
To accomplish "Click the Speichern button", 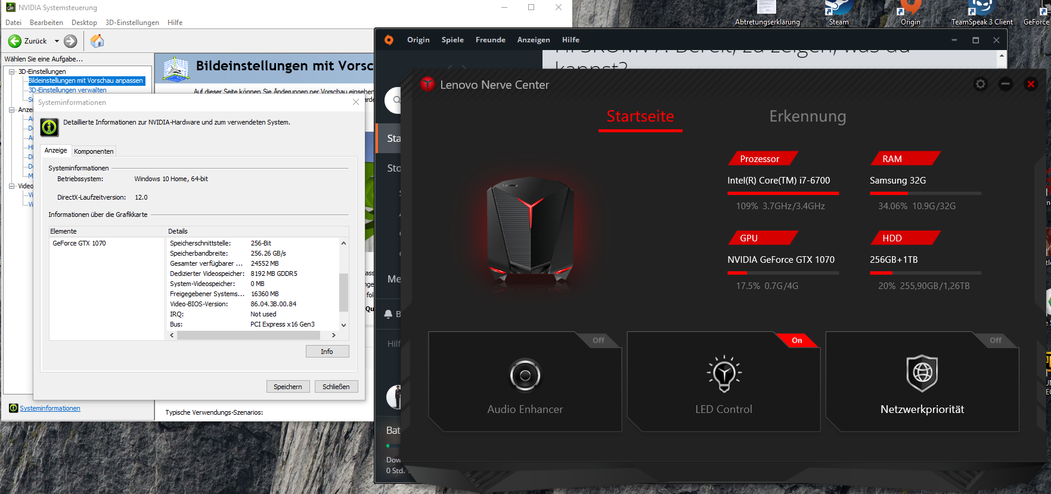I will [x=288, y=387].
